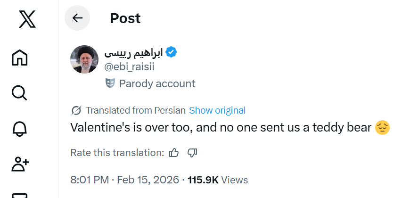This screenshot has height=198, width=418.
Task: Click the translated post text
Action: click(x=221, y=127)
